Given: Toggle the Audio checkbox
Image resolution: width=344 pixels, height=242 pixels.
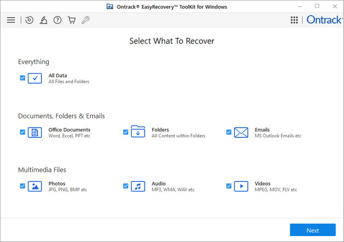Looking at the screenshot, I should [126, 186].
